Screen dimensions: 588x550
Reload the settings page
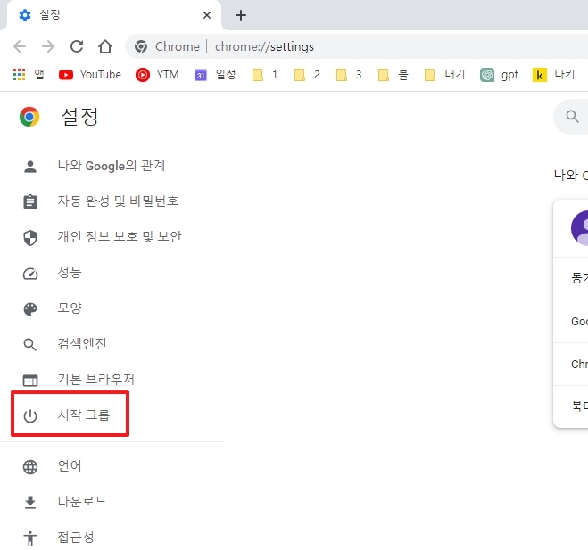coord(77,46)
